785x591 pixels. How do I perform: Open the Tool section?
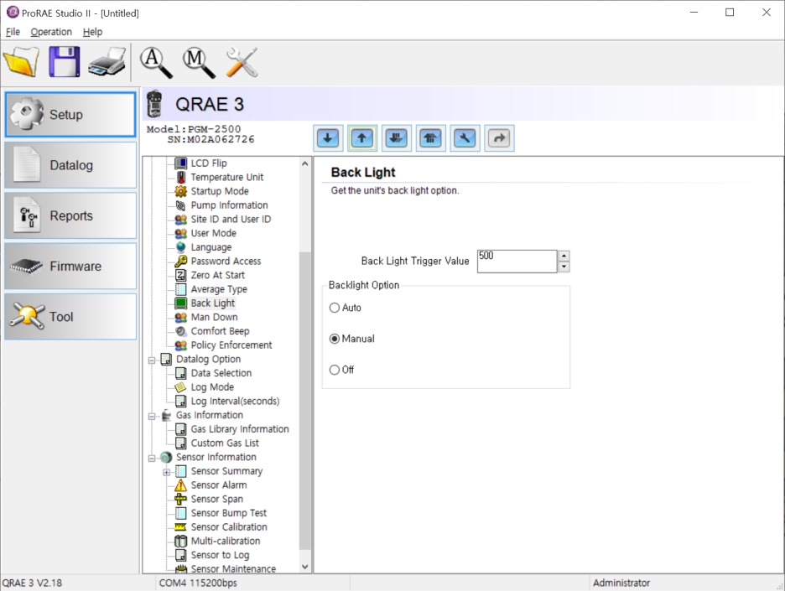[70, 317]
